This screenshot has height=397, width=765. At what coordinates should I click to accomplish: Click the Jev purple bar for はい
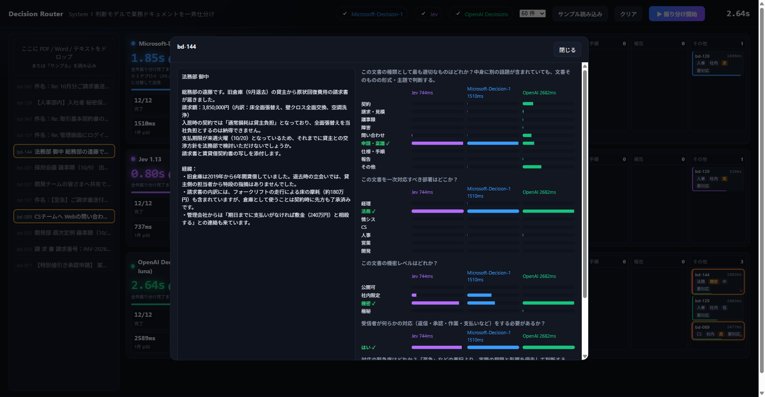pyautogui.click(x=437, y=347)
